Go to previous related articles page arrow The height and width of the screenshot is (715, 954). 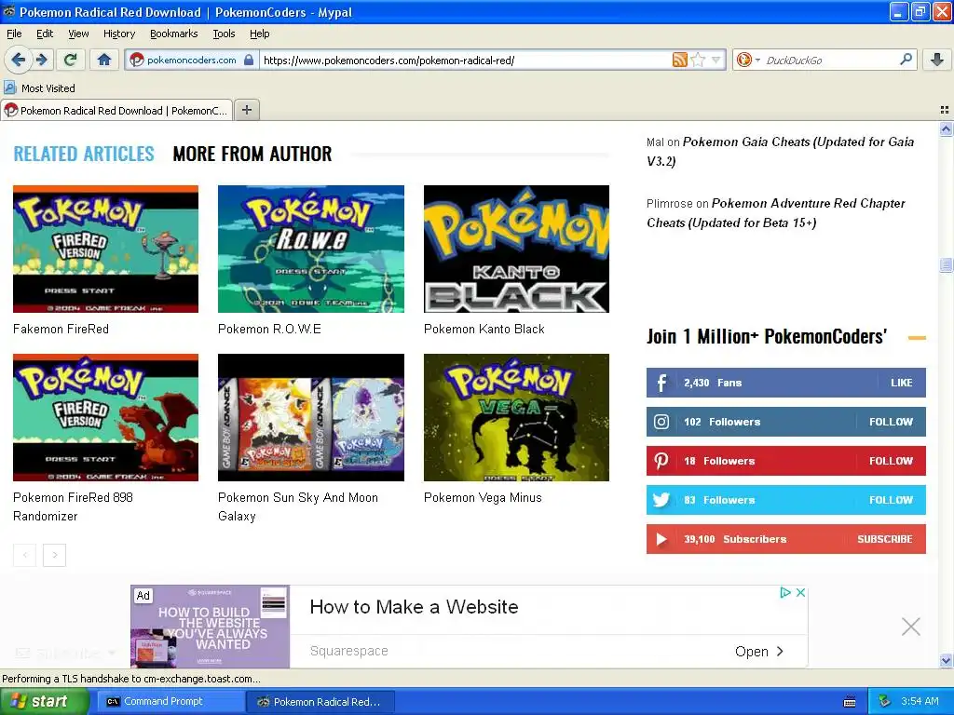pyautogui.click(x=24, y=555)
